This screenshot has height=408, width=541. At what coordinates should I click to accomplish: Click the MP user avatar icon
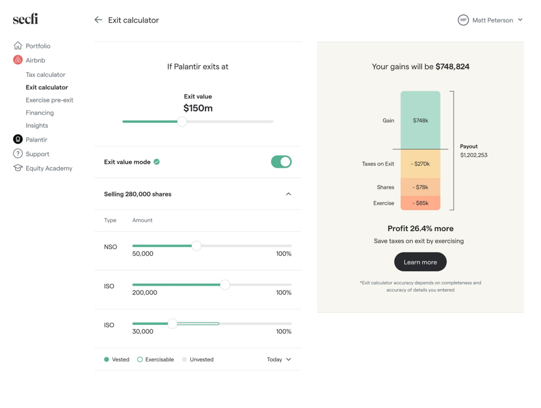tap(463, 20)
